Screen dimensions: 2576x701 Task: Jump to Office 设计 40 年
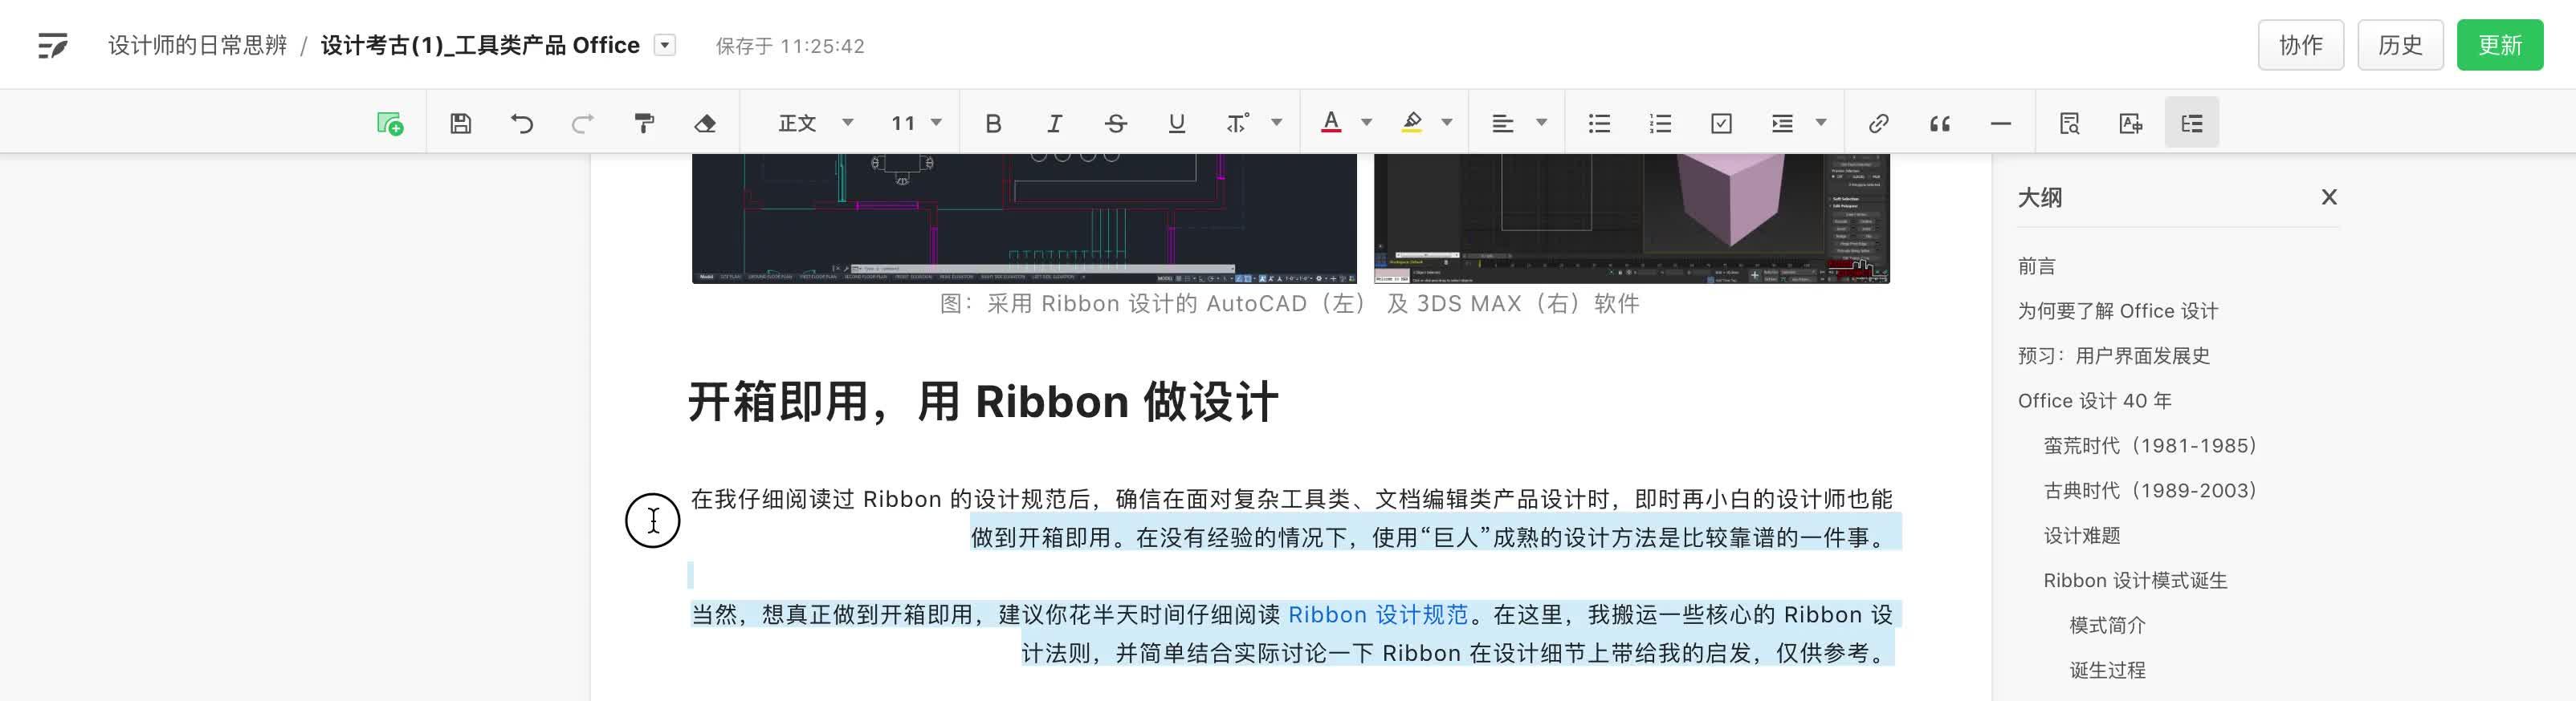pyautogui.click(x=2095, y=400)
